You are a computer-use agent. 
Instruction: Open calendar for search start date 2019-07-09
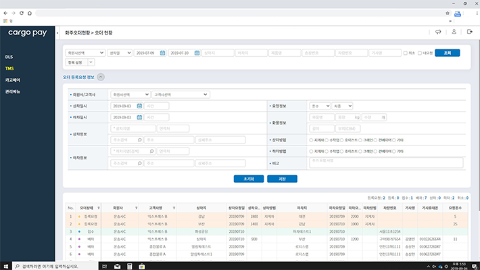(x=162, y=53)
